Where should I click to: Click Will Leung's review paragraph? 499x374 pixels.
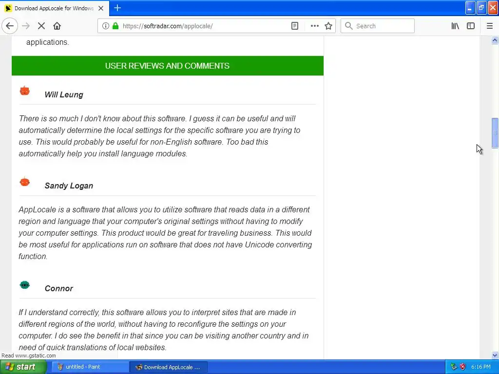159,136
